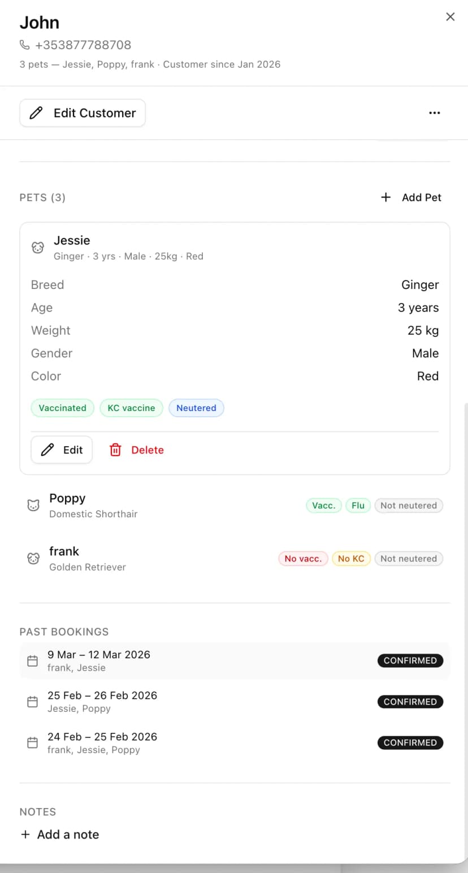Click the phone icon next to John's number

[x=24, y=45]
